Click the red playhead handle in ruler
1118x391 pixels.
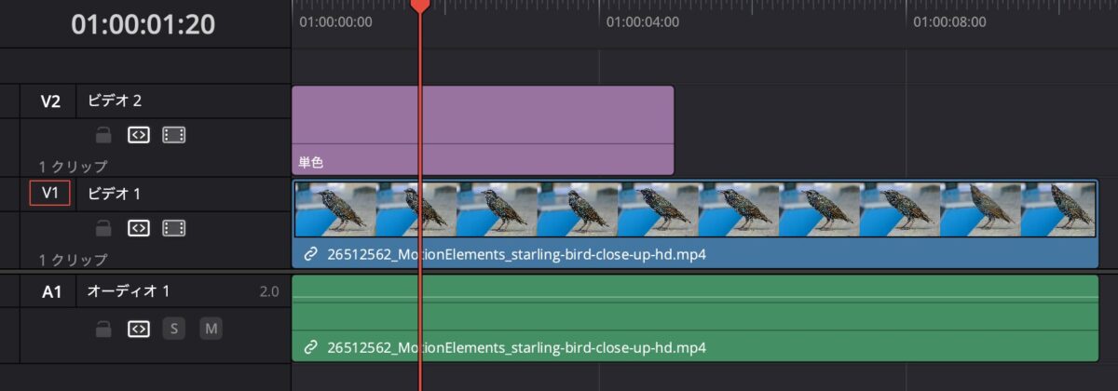(x=420, y=6)
